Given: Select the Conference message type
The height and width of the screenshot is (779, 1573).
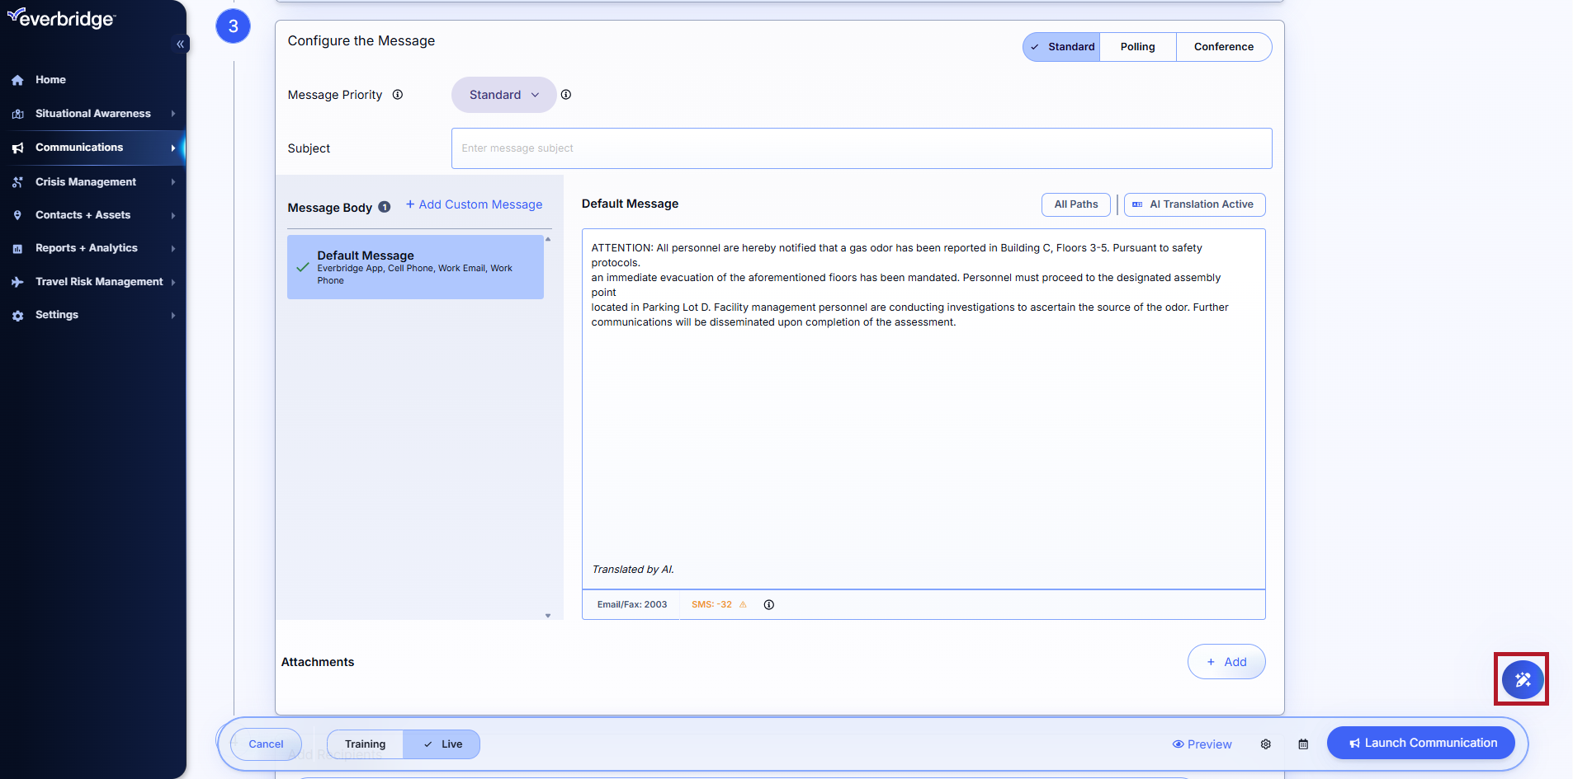Looking at the screenshot, I should [x=1223, y=47].
